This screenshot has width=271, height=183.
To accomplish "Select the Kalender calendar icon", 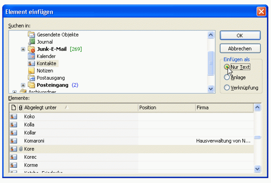I will 31,56.
